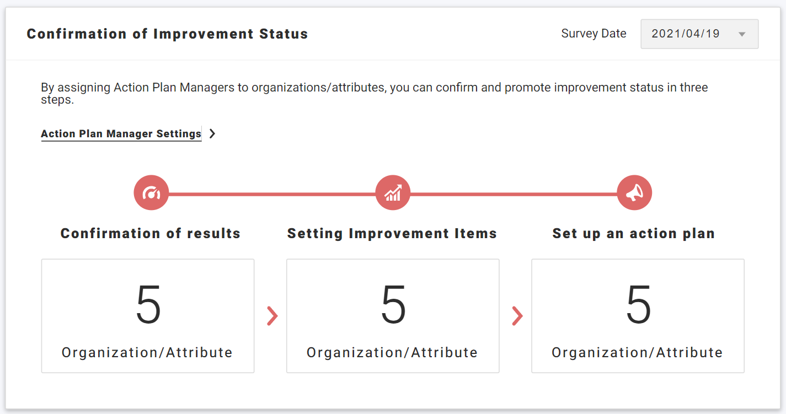Click progress line between gauge and chart icons
This screenshot has height=414, width=786.
(x=272, y=194)
